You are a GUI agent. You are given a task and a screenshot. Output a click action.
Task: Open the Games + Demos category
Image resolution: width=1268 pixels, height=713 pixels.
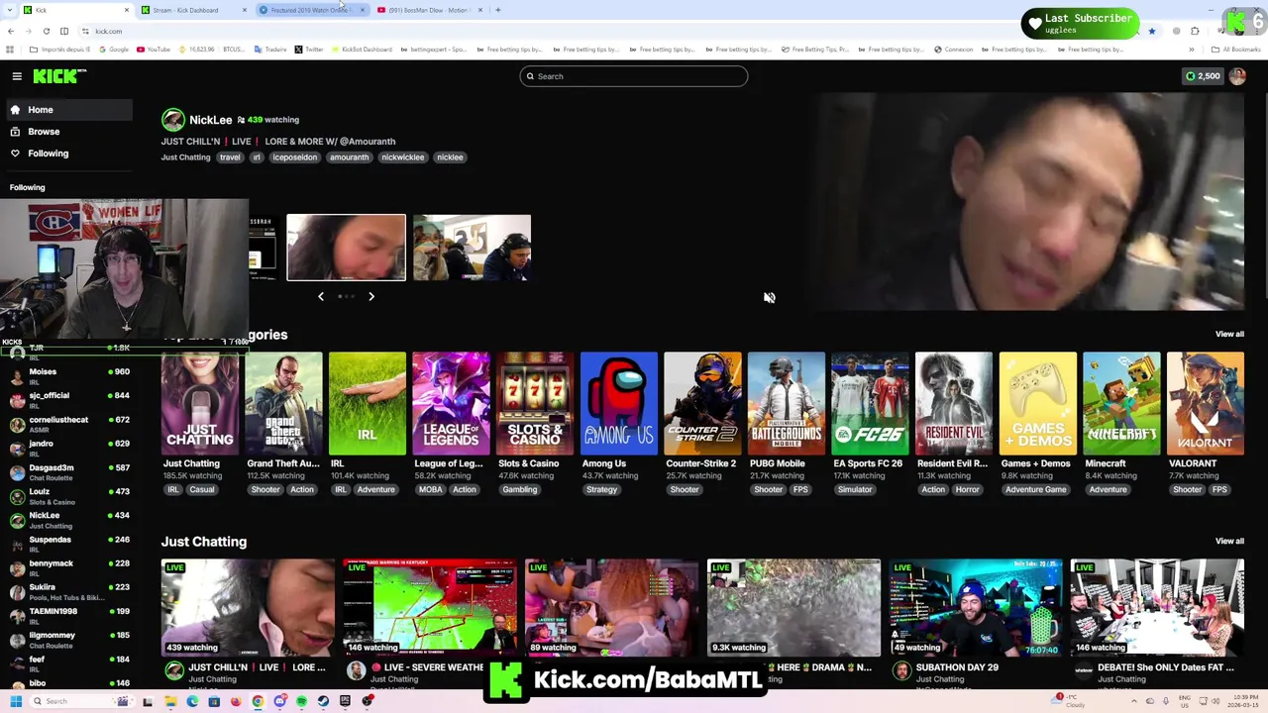click(1037, 404)
